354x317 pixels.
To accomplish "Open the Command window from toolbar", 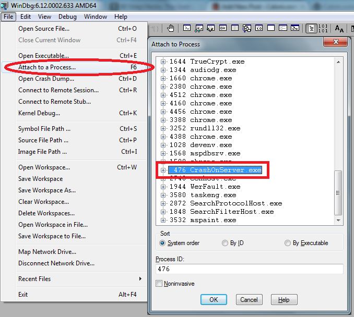I will coord(187,28).
